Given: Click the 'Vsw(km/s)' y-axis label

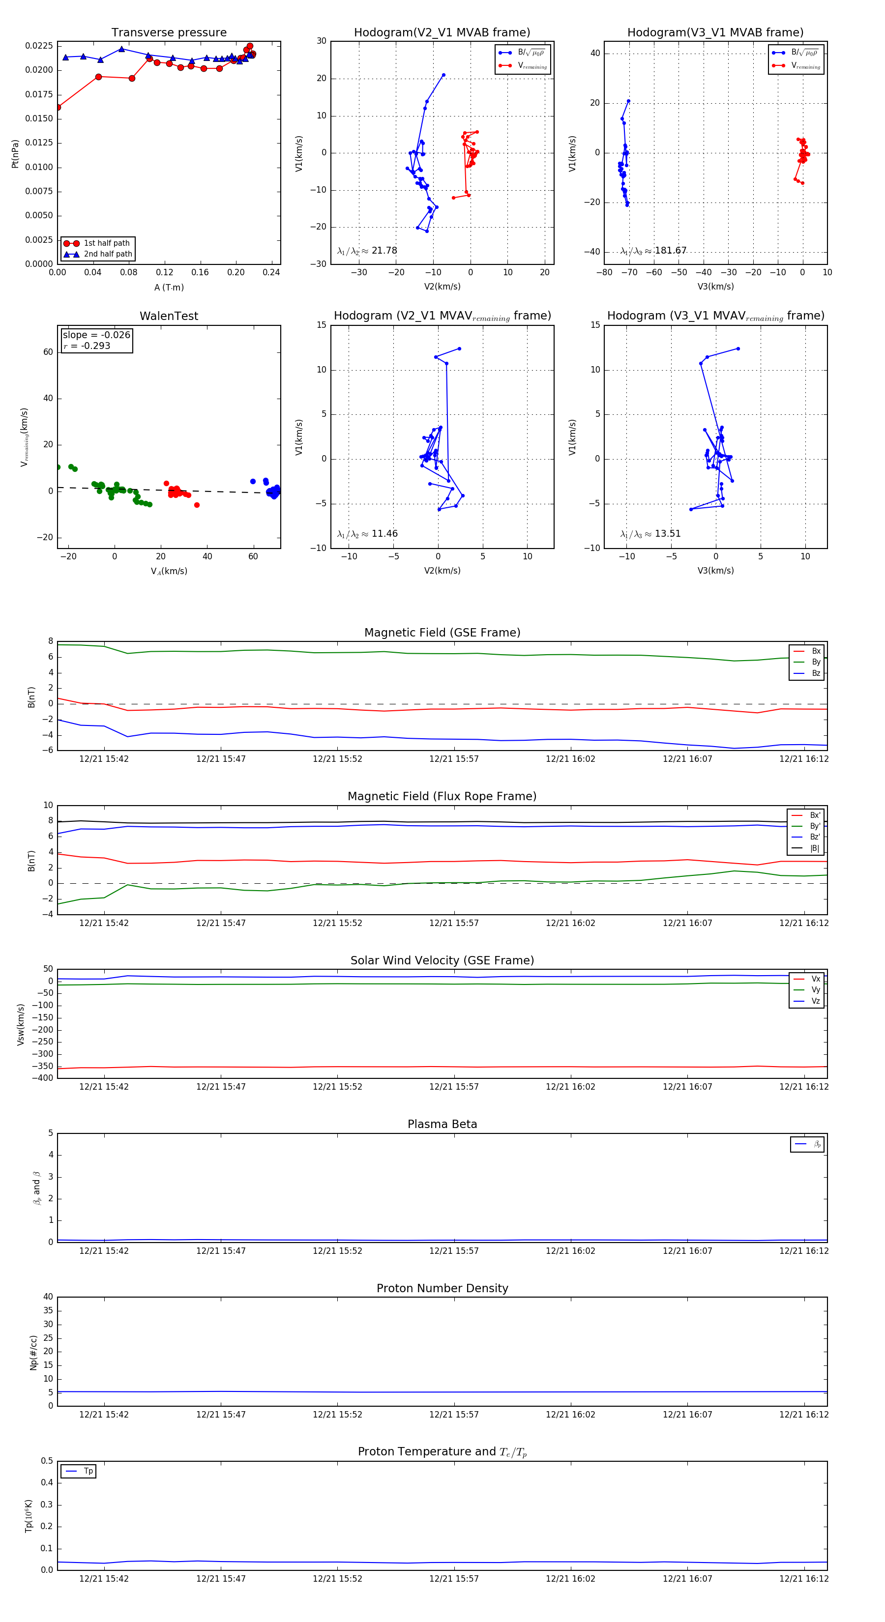Looking at the screenshot, I should click(x=21, y=1024).
